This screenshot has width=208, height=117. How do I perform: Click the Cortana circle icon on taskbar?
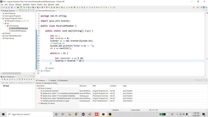click(56, 114)
